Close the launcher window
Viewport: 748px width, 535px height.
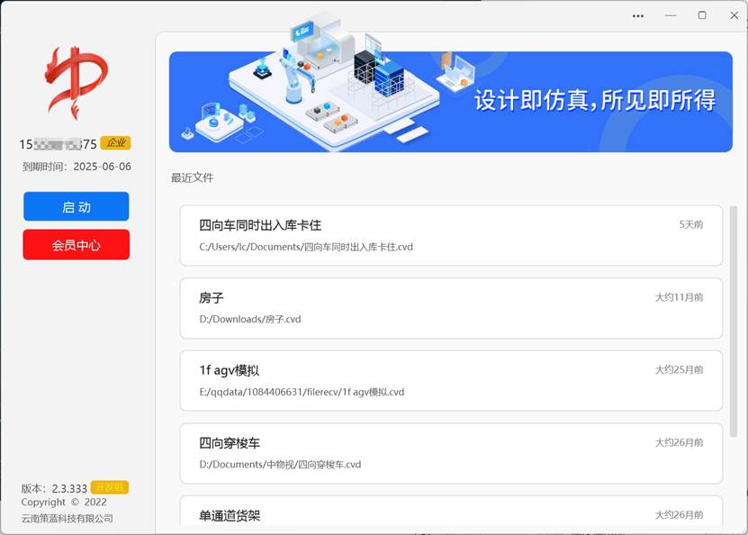pos(734,15)
